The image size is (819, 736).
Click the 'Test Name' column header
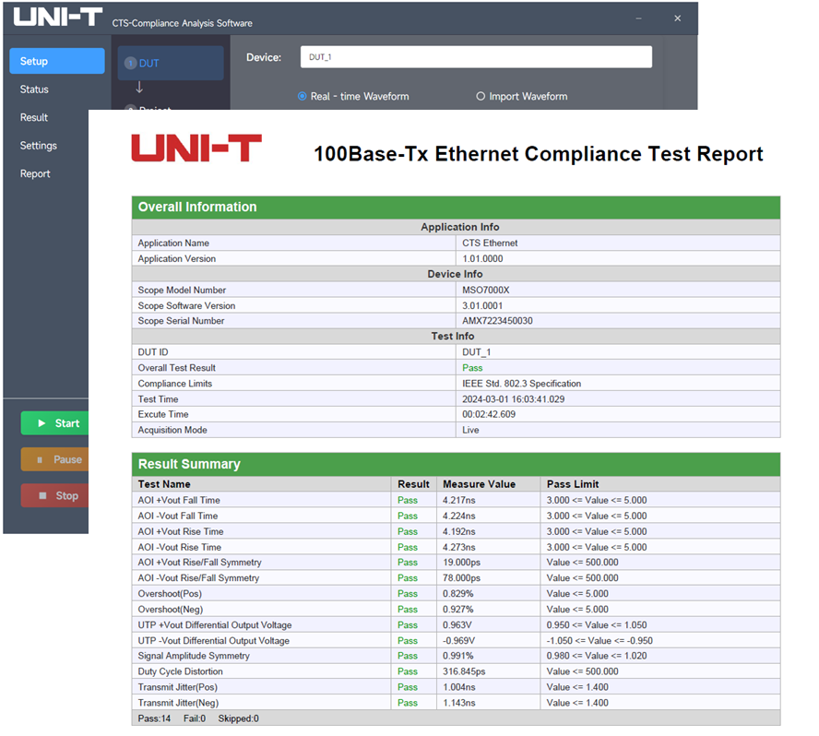(x=164, y=484)
